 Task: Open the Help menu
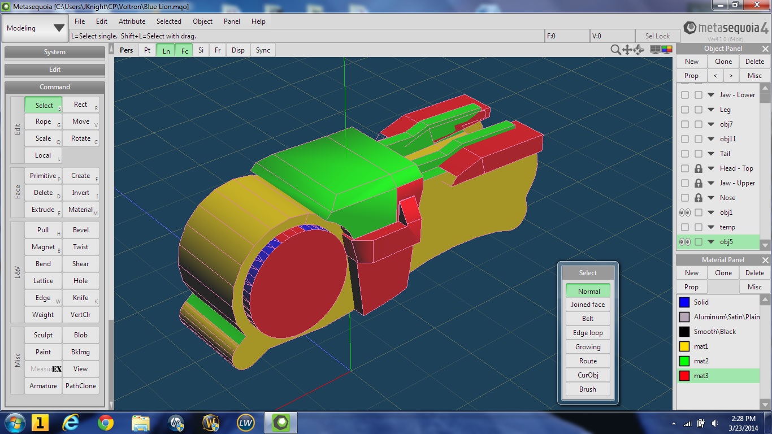[258, 21]
